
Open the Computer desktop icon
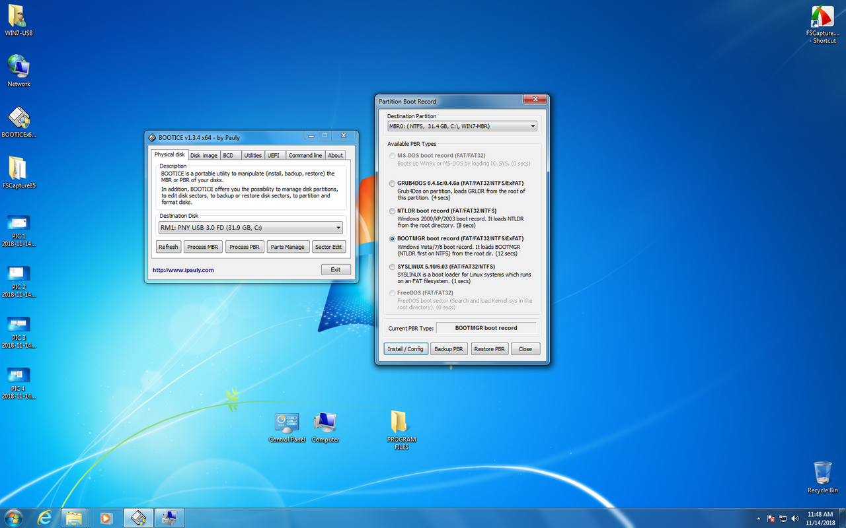tap(325, 427)
